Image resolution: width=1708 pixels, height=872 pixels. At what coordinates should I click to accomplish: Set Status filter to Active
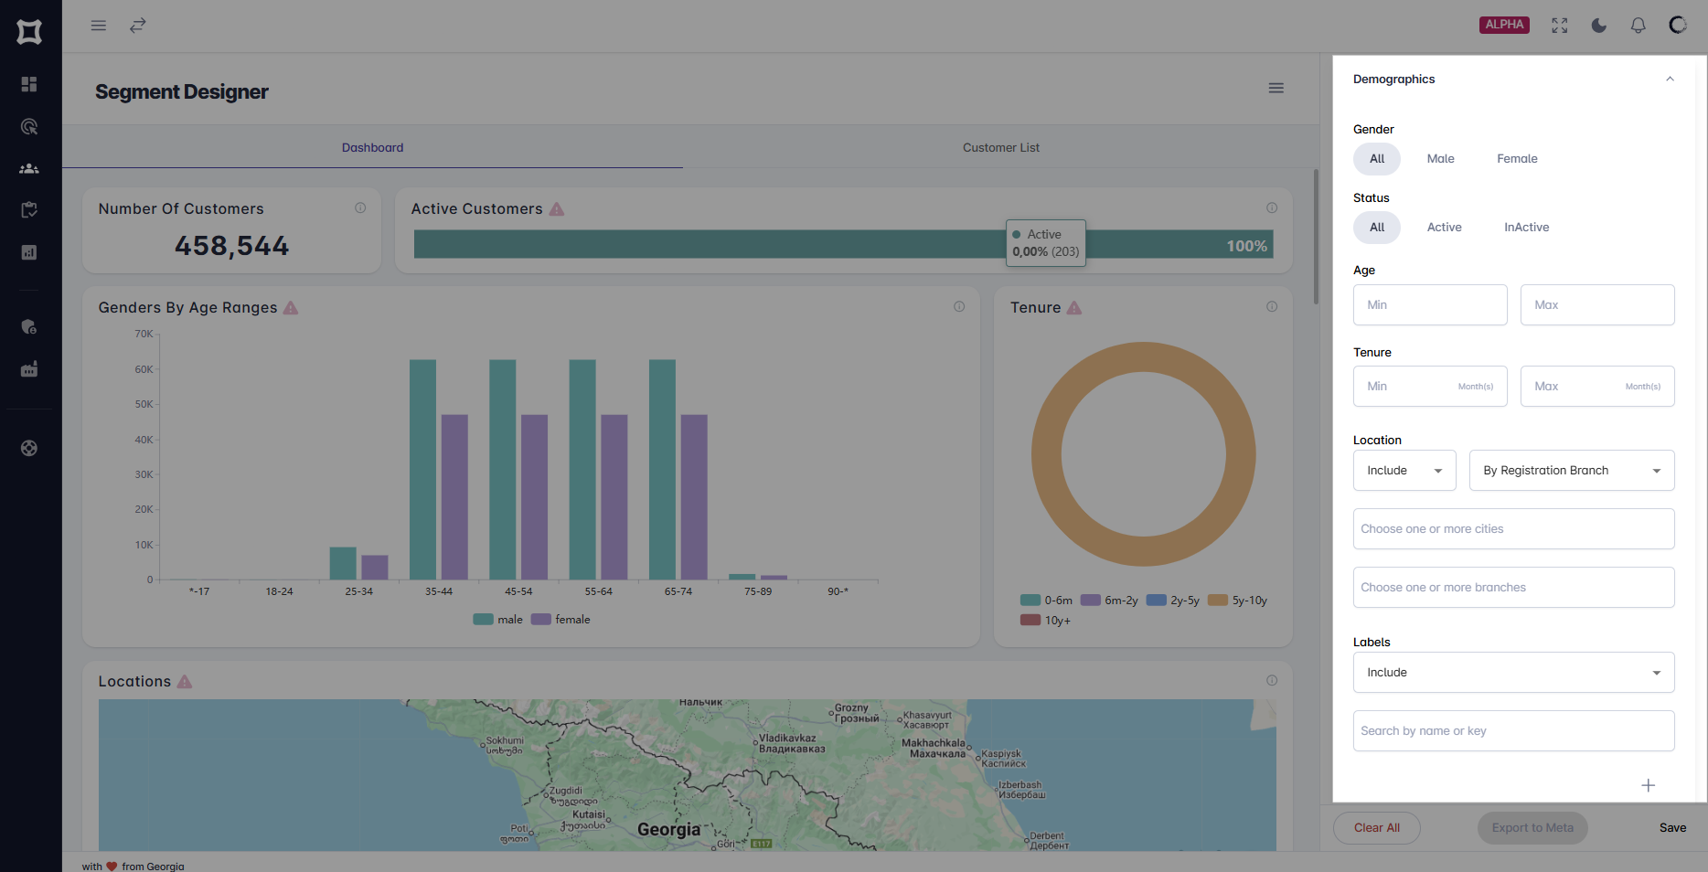pyautogui.click(x=1445, y=227)
